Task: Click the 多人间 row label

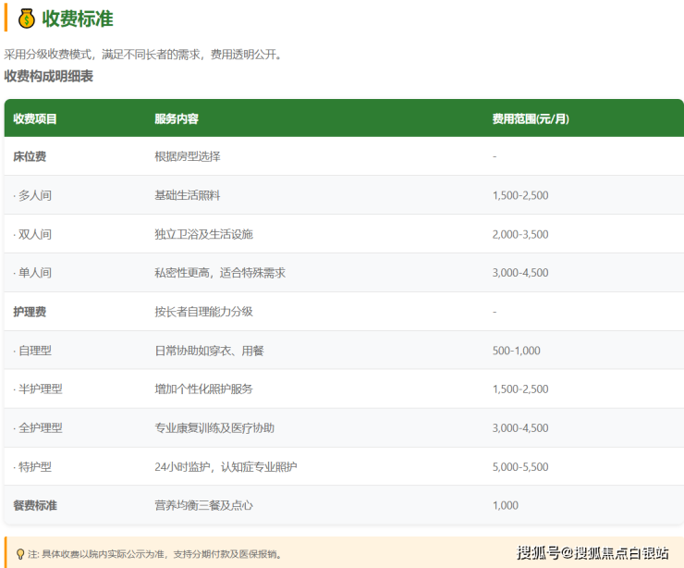Action: 33,195
